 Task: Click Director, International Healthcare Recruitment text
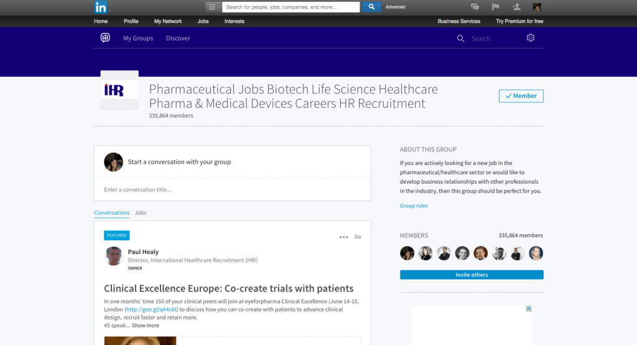coord(193,260)
